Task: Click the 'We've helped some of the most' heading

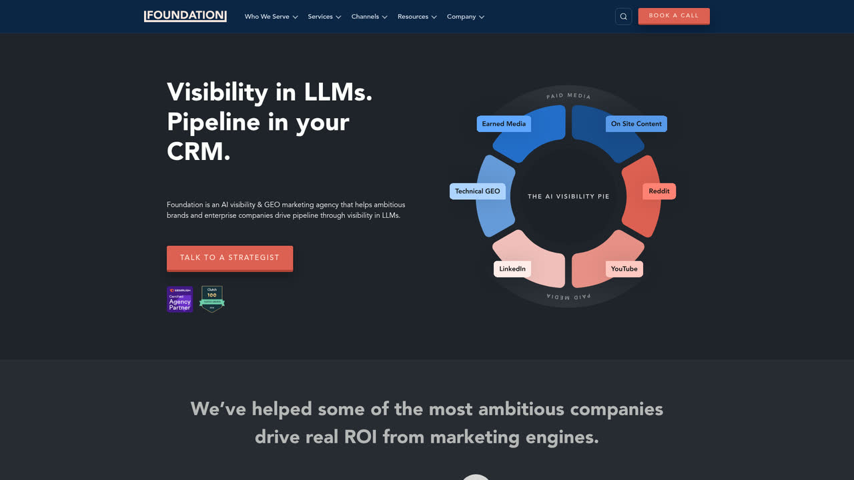Action: 427,423
